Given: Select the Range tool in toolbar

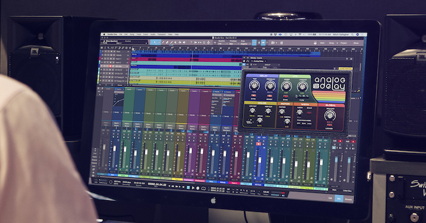Looking at the screenshot, I should coord(159,42).
